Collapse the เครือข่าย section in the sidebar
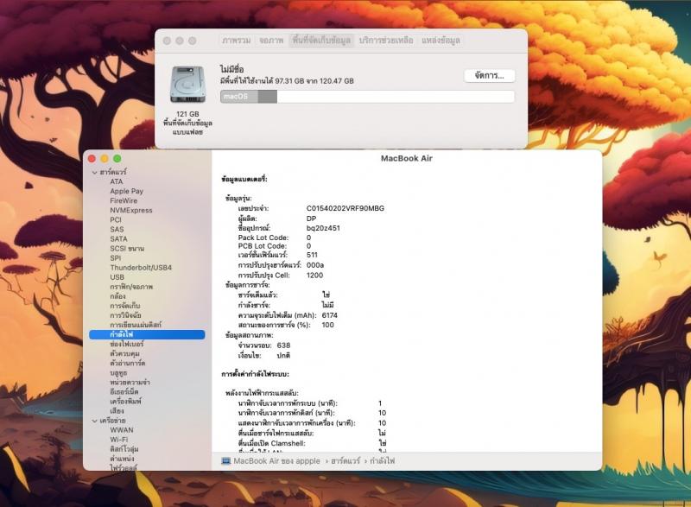691x507 pixels. [95, 421]
